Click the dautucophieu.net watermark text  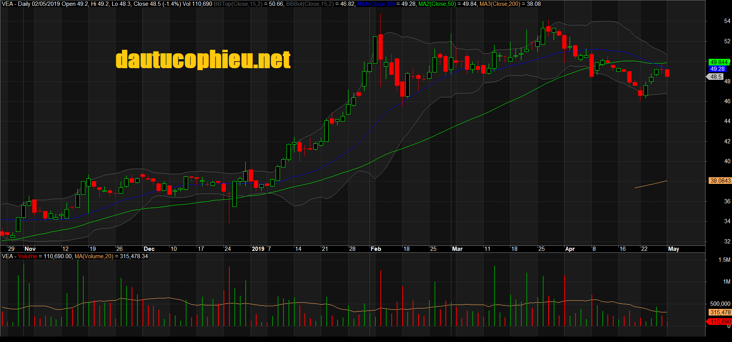coord(203,60)
